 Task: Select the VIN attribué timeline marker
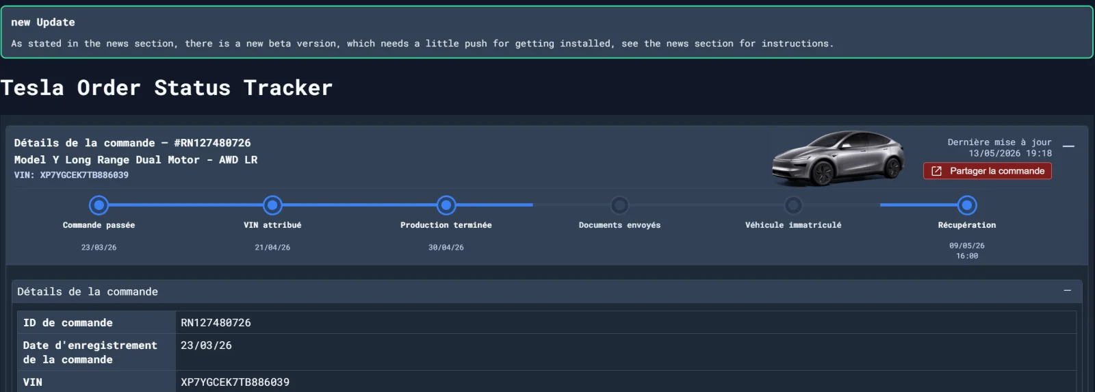click(272, 205)
